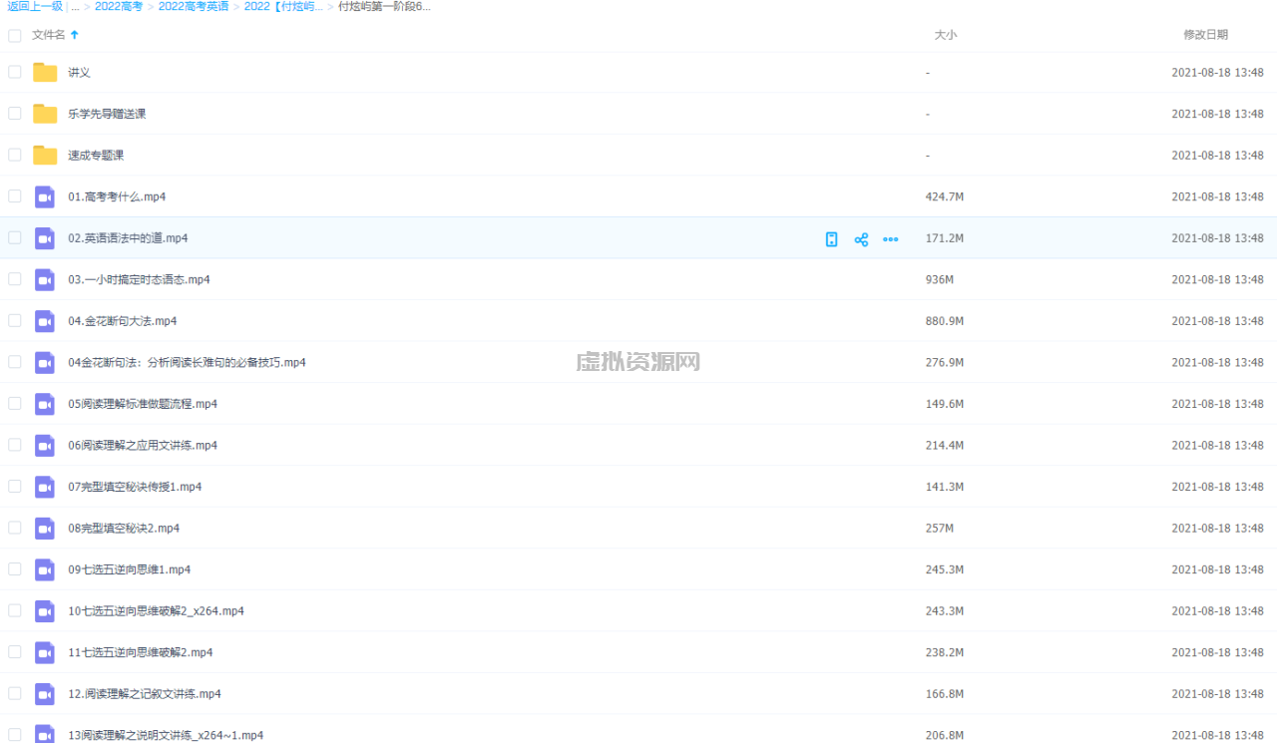1277x743 pixels.
Task: Open more options (three dots) on 02.英语语法中的道 row
Action: coord(891,239)
